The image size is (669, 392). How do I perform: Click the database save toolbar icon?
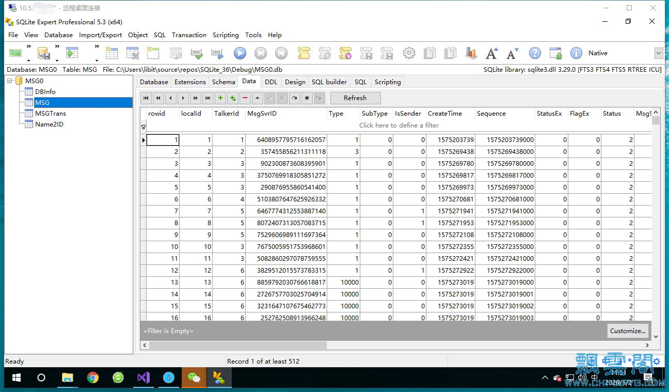tap(43, 53)
